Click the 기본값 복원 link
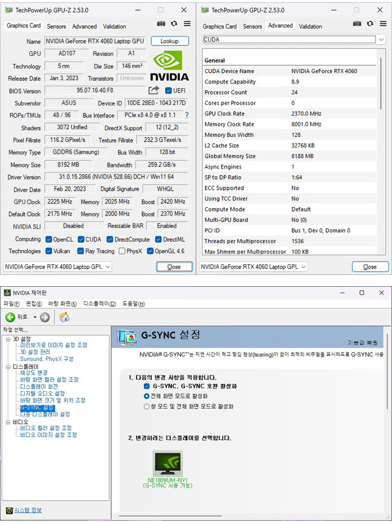Image resolution: width=392 pixels, height=523 pixels. pyautogui.click(x=362, y=343)
